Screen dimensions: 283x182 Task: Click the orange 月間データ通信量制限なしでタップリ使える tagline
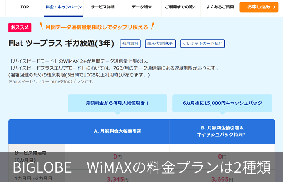97,27
